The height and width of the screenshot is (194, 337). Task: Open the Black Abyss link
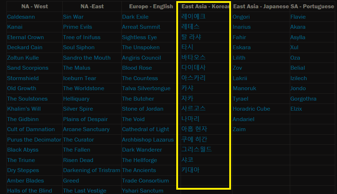[x=23, y=150]
